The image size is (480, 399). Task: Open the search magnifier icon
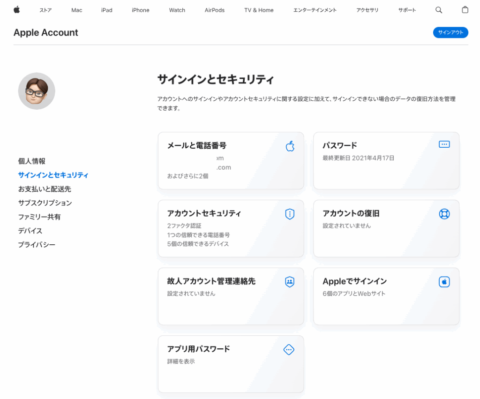(x=439, y=10)
